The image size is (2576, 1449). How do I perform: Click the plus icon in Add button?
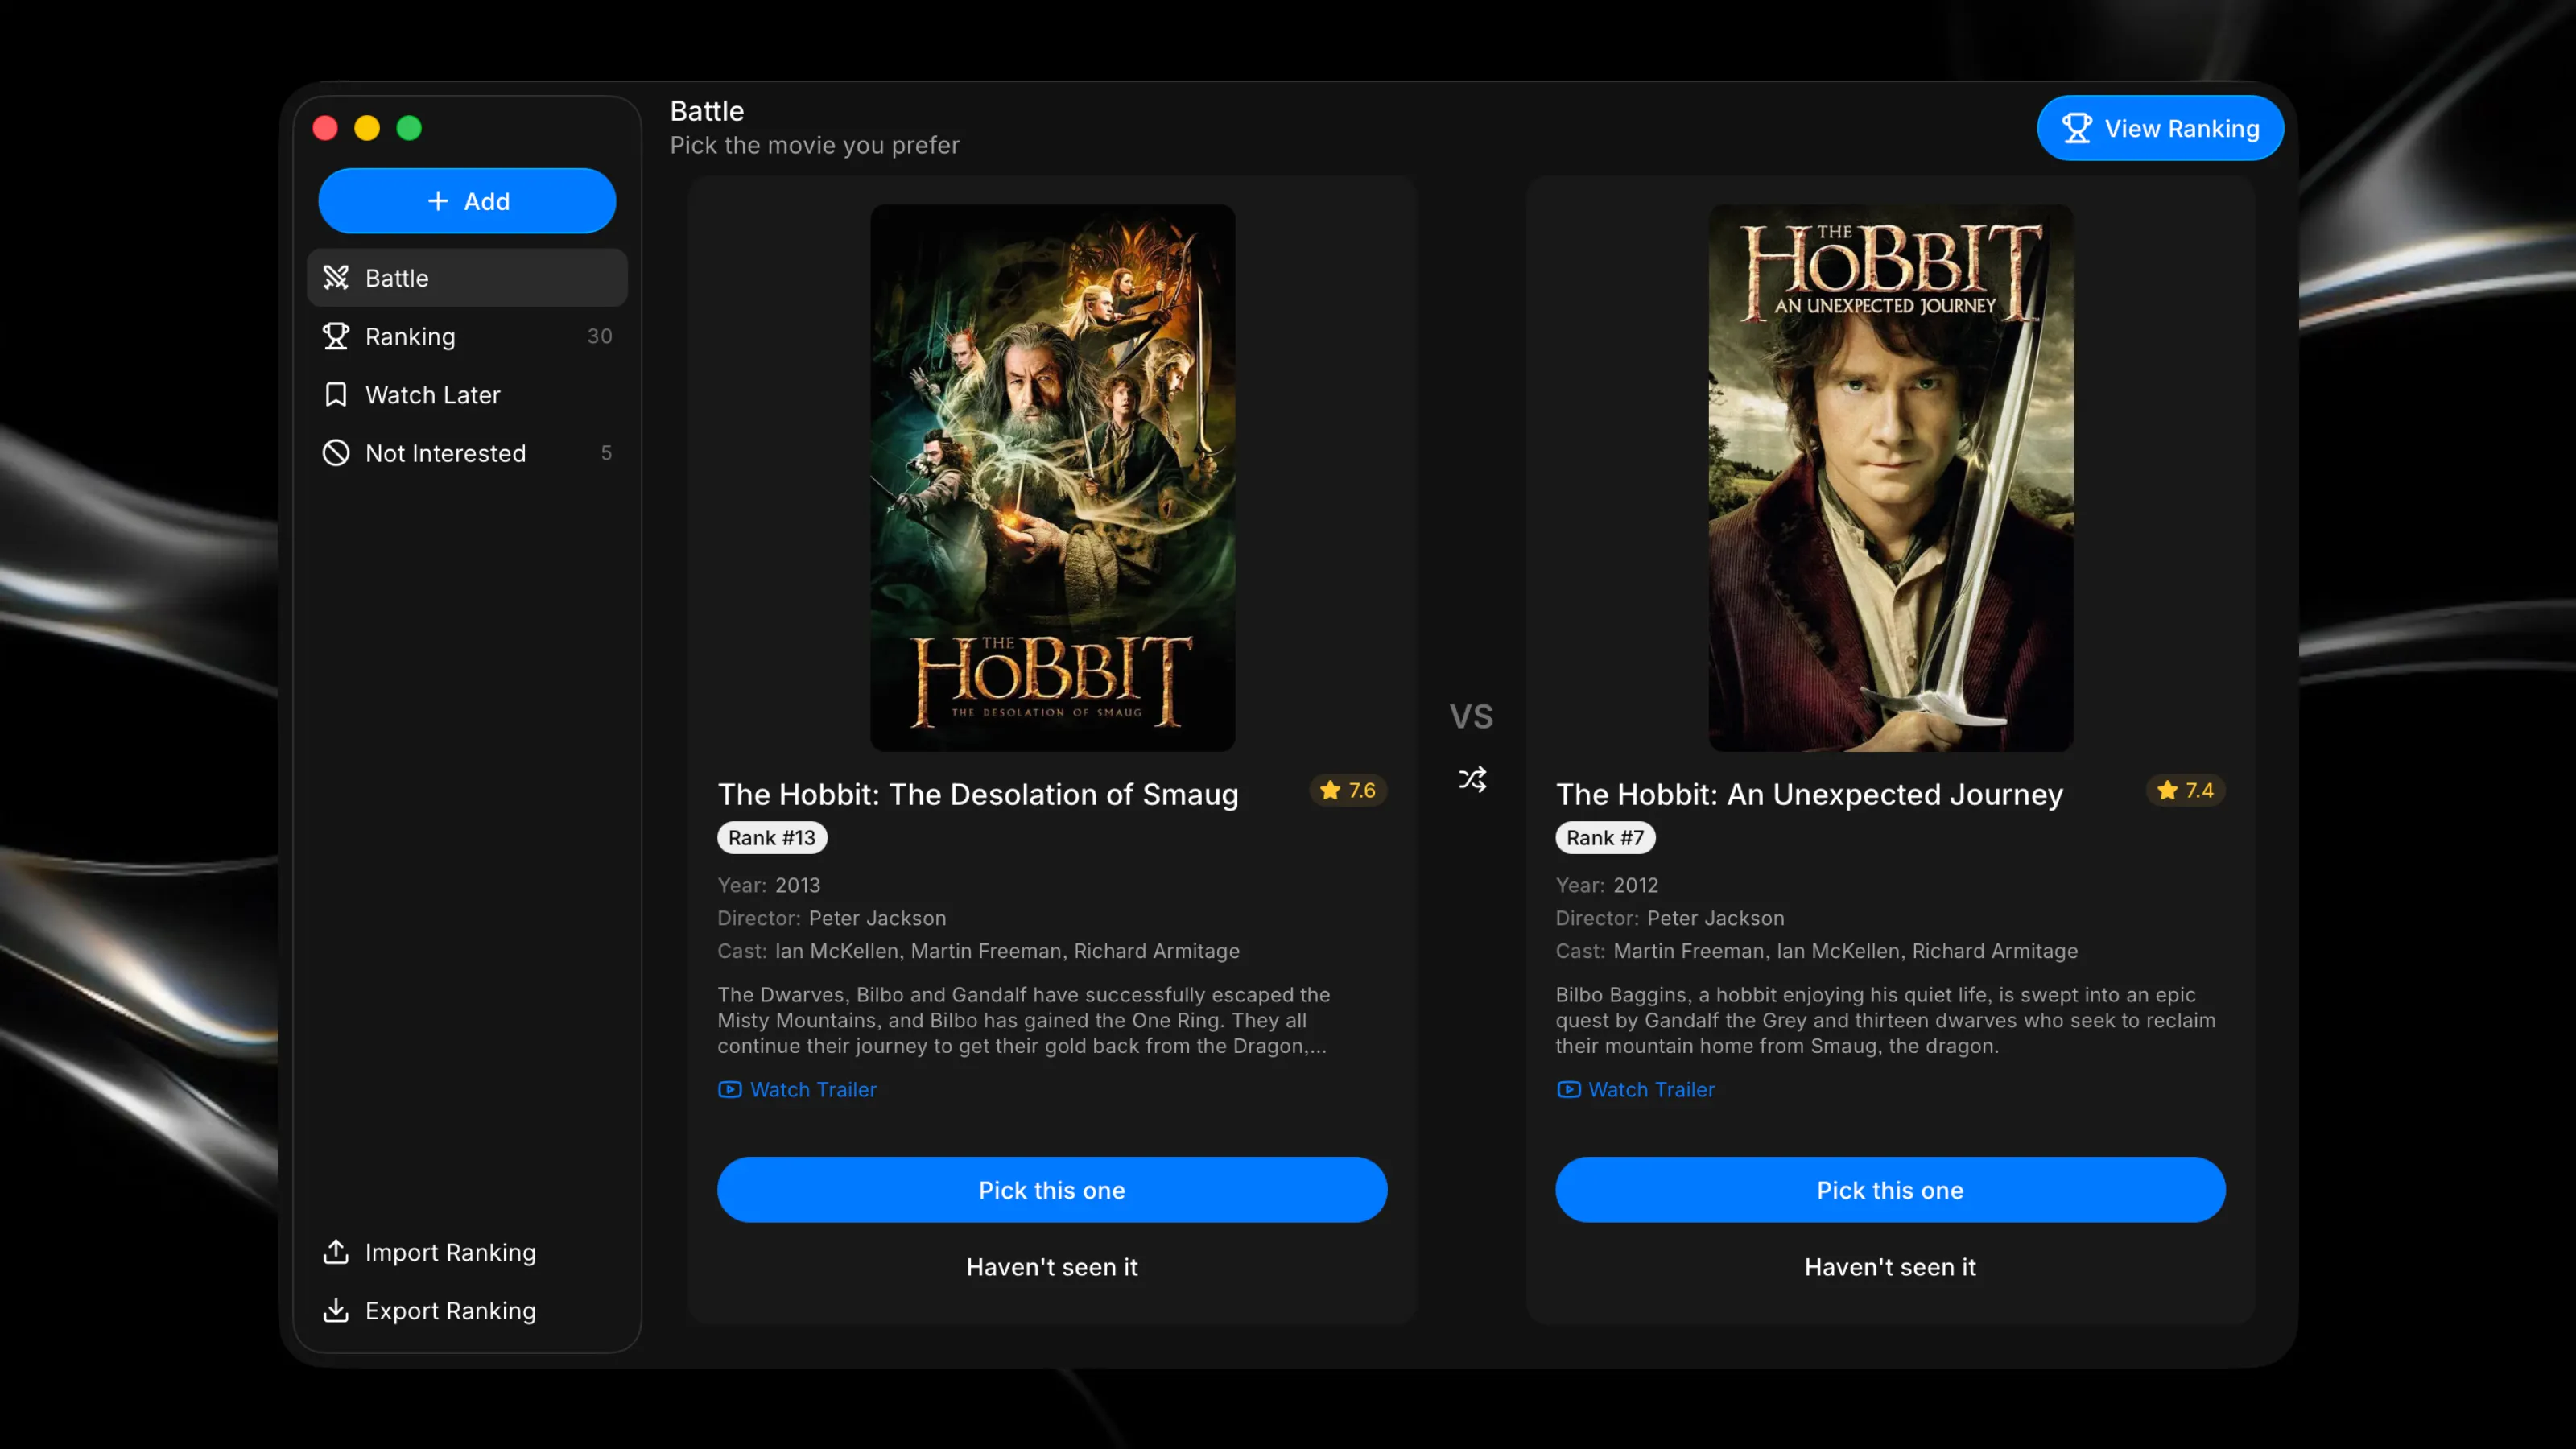pos(438,201)
